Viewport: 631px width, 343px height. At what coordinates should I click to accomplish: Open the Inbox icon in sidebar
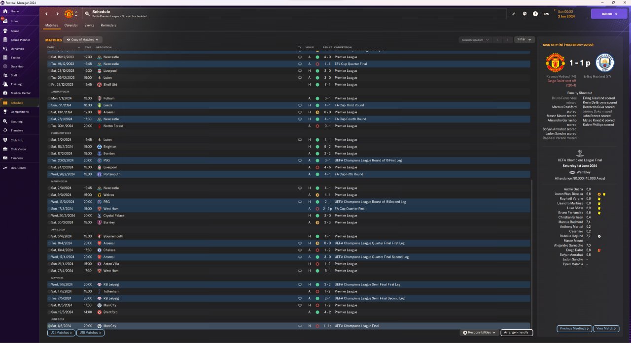(4, 21)
